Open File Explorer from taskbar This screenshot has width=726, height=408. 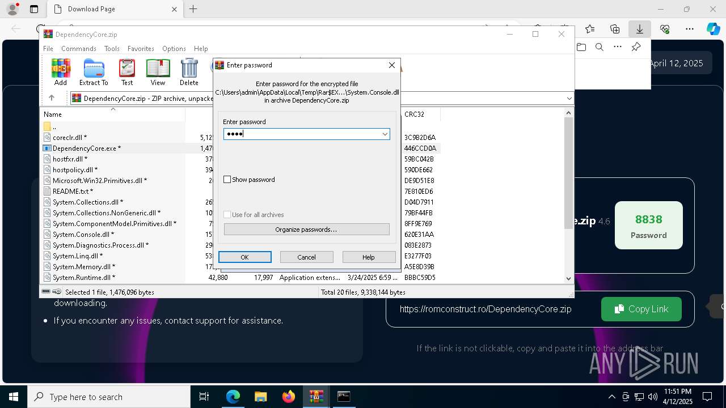pyautogui.click(x=260, y=397)
